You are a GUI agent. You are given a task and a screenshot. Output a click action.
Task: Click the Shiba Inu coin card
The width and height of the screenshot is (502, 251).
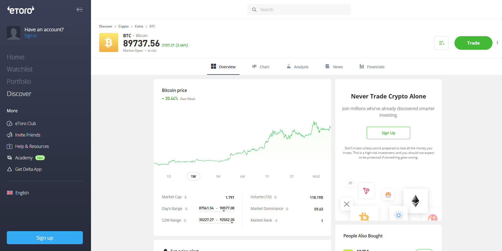pyautogui.click(x=388, y=195)
